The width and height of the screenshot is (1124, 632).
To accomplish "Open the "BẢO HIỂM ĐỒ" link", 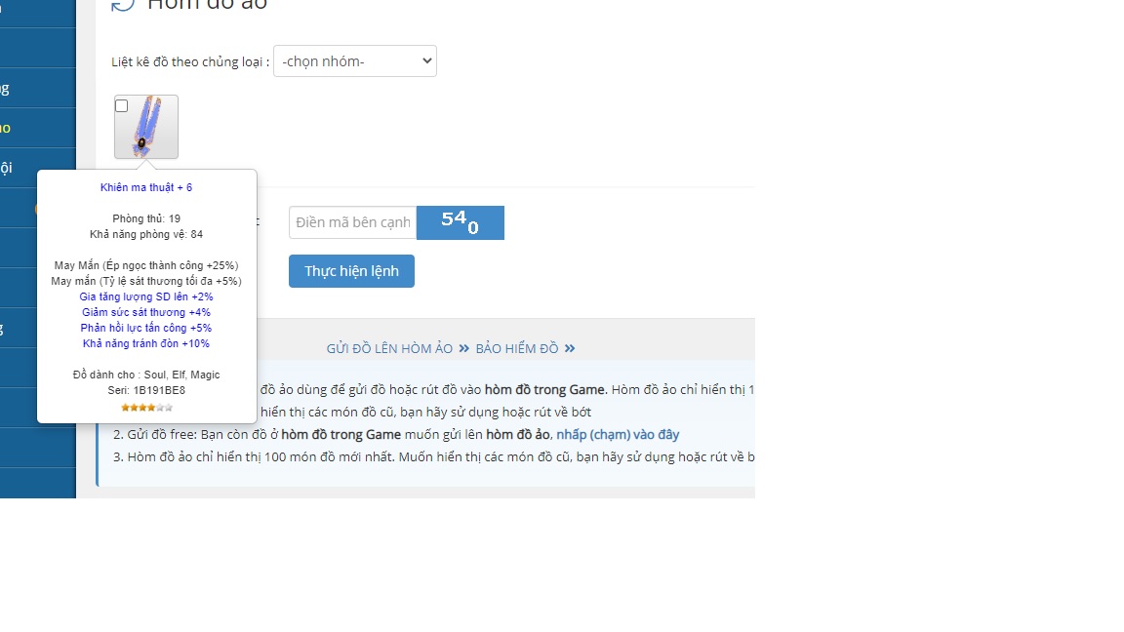I will pos(517,348).
